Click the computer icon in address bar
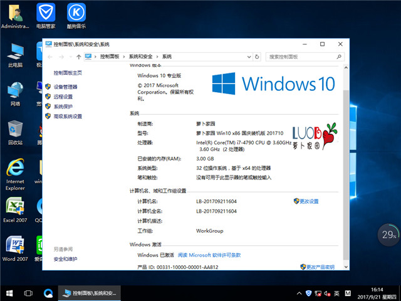This screenshot has height=301, width=401. pos(88,56)
